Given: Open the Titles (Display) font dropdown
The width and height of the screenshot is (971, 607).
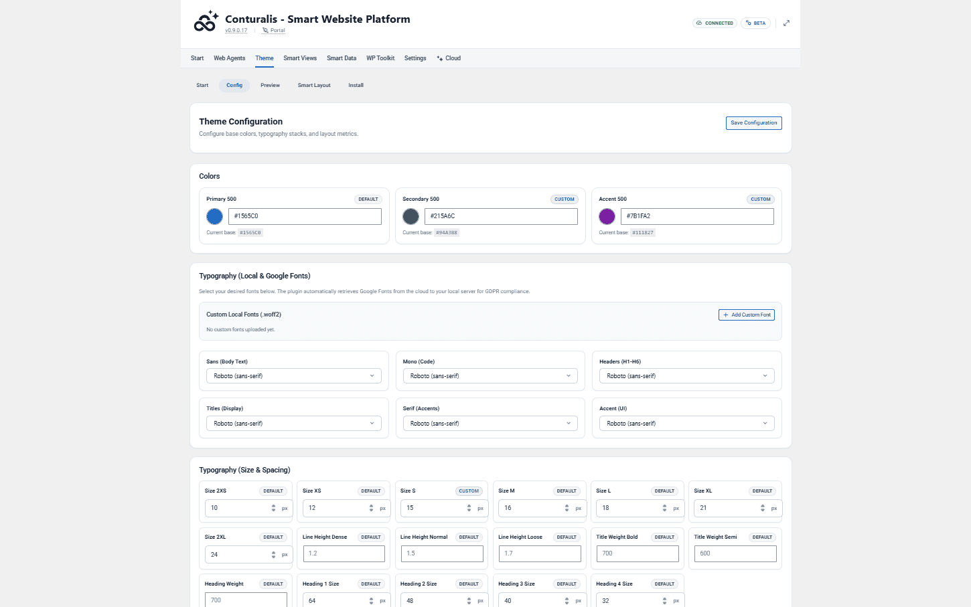Looking at the screenshot, I should [294, 424].
